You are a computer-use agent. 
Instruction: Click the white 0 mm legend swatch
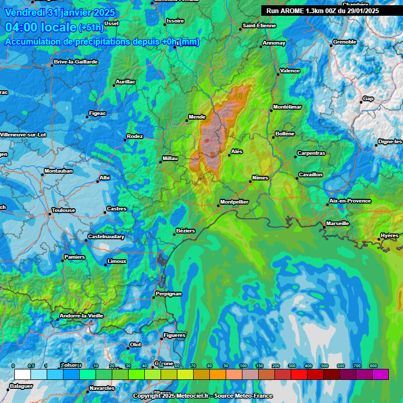22,374
